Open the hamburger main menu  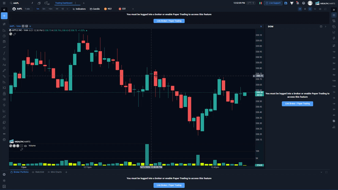pos(4,3)
